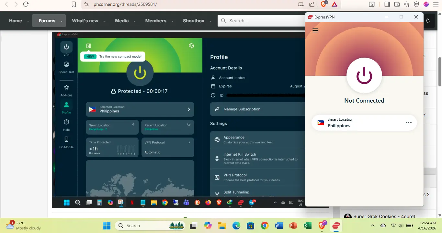Open the Windows Start menu
Image resolution: width=442 pixels, height=233 pixels.
(107, 226)
